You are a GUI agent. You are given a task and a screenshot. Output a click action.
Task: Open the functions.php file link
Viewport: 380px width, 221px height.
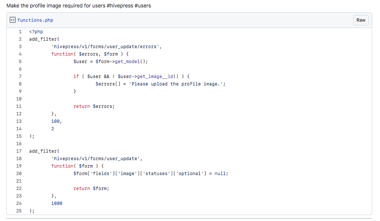pos(35,20)
